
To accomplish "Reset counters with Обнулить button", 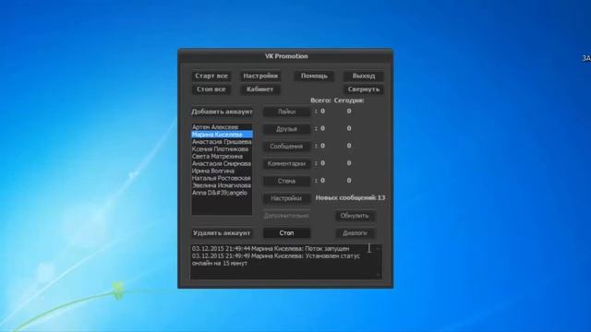I will click(x=355, y=216).
